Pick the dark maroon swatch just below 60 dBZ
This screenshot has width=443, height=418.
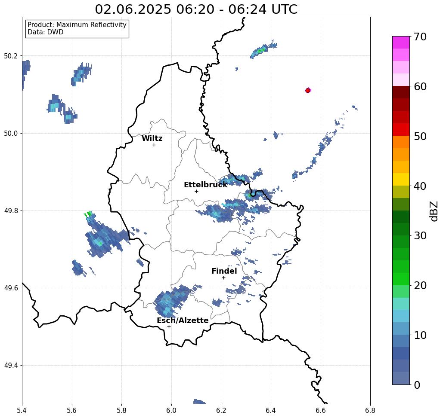[401, 92]
